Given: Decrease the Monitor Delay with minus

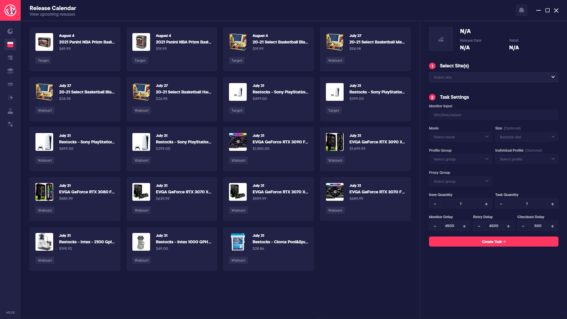Looking at the screenshot, I should 435,226.
